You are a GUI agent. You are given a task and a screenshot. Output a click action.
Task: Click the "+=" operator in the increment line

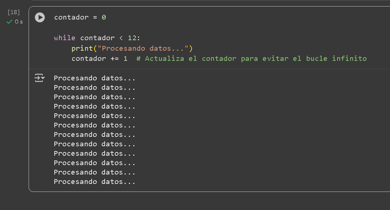115,59
